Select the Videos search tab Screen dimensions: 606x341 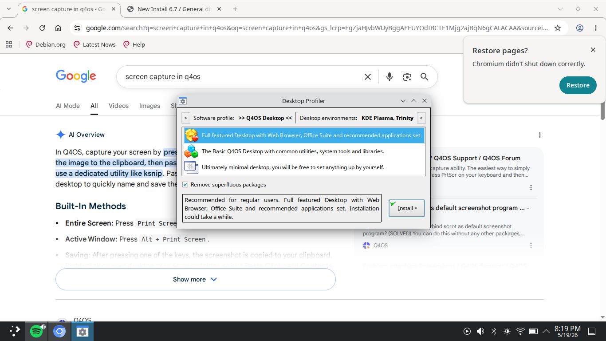click(x=118, y=106)
